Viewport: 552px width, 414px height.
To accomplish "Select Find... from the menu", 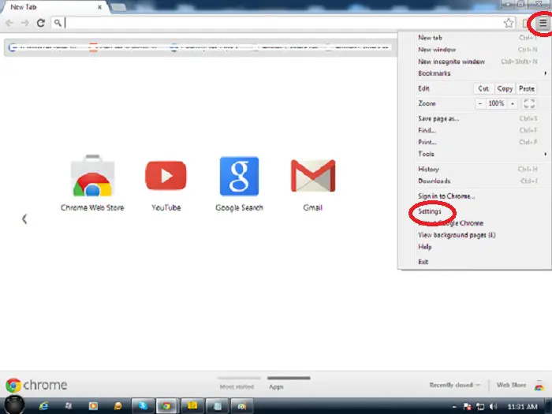I will click(x=474, y=130).
